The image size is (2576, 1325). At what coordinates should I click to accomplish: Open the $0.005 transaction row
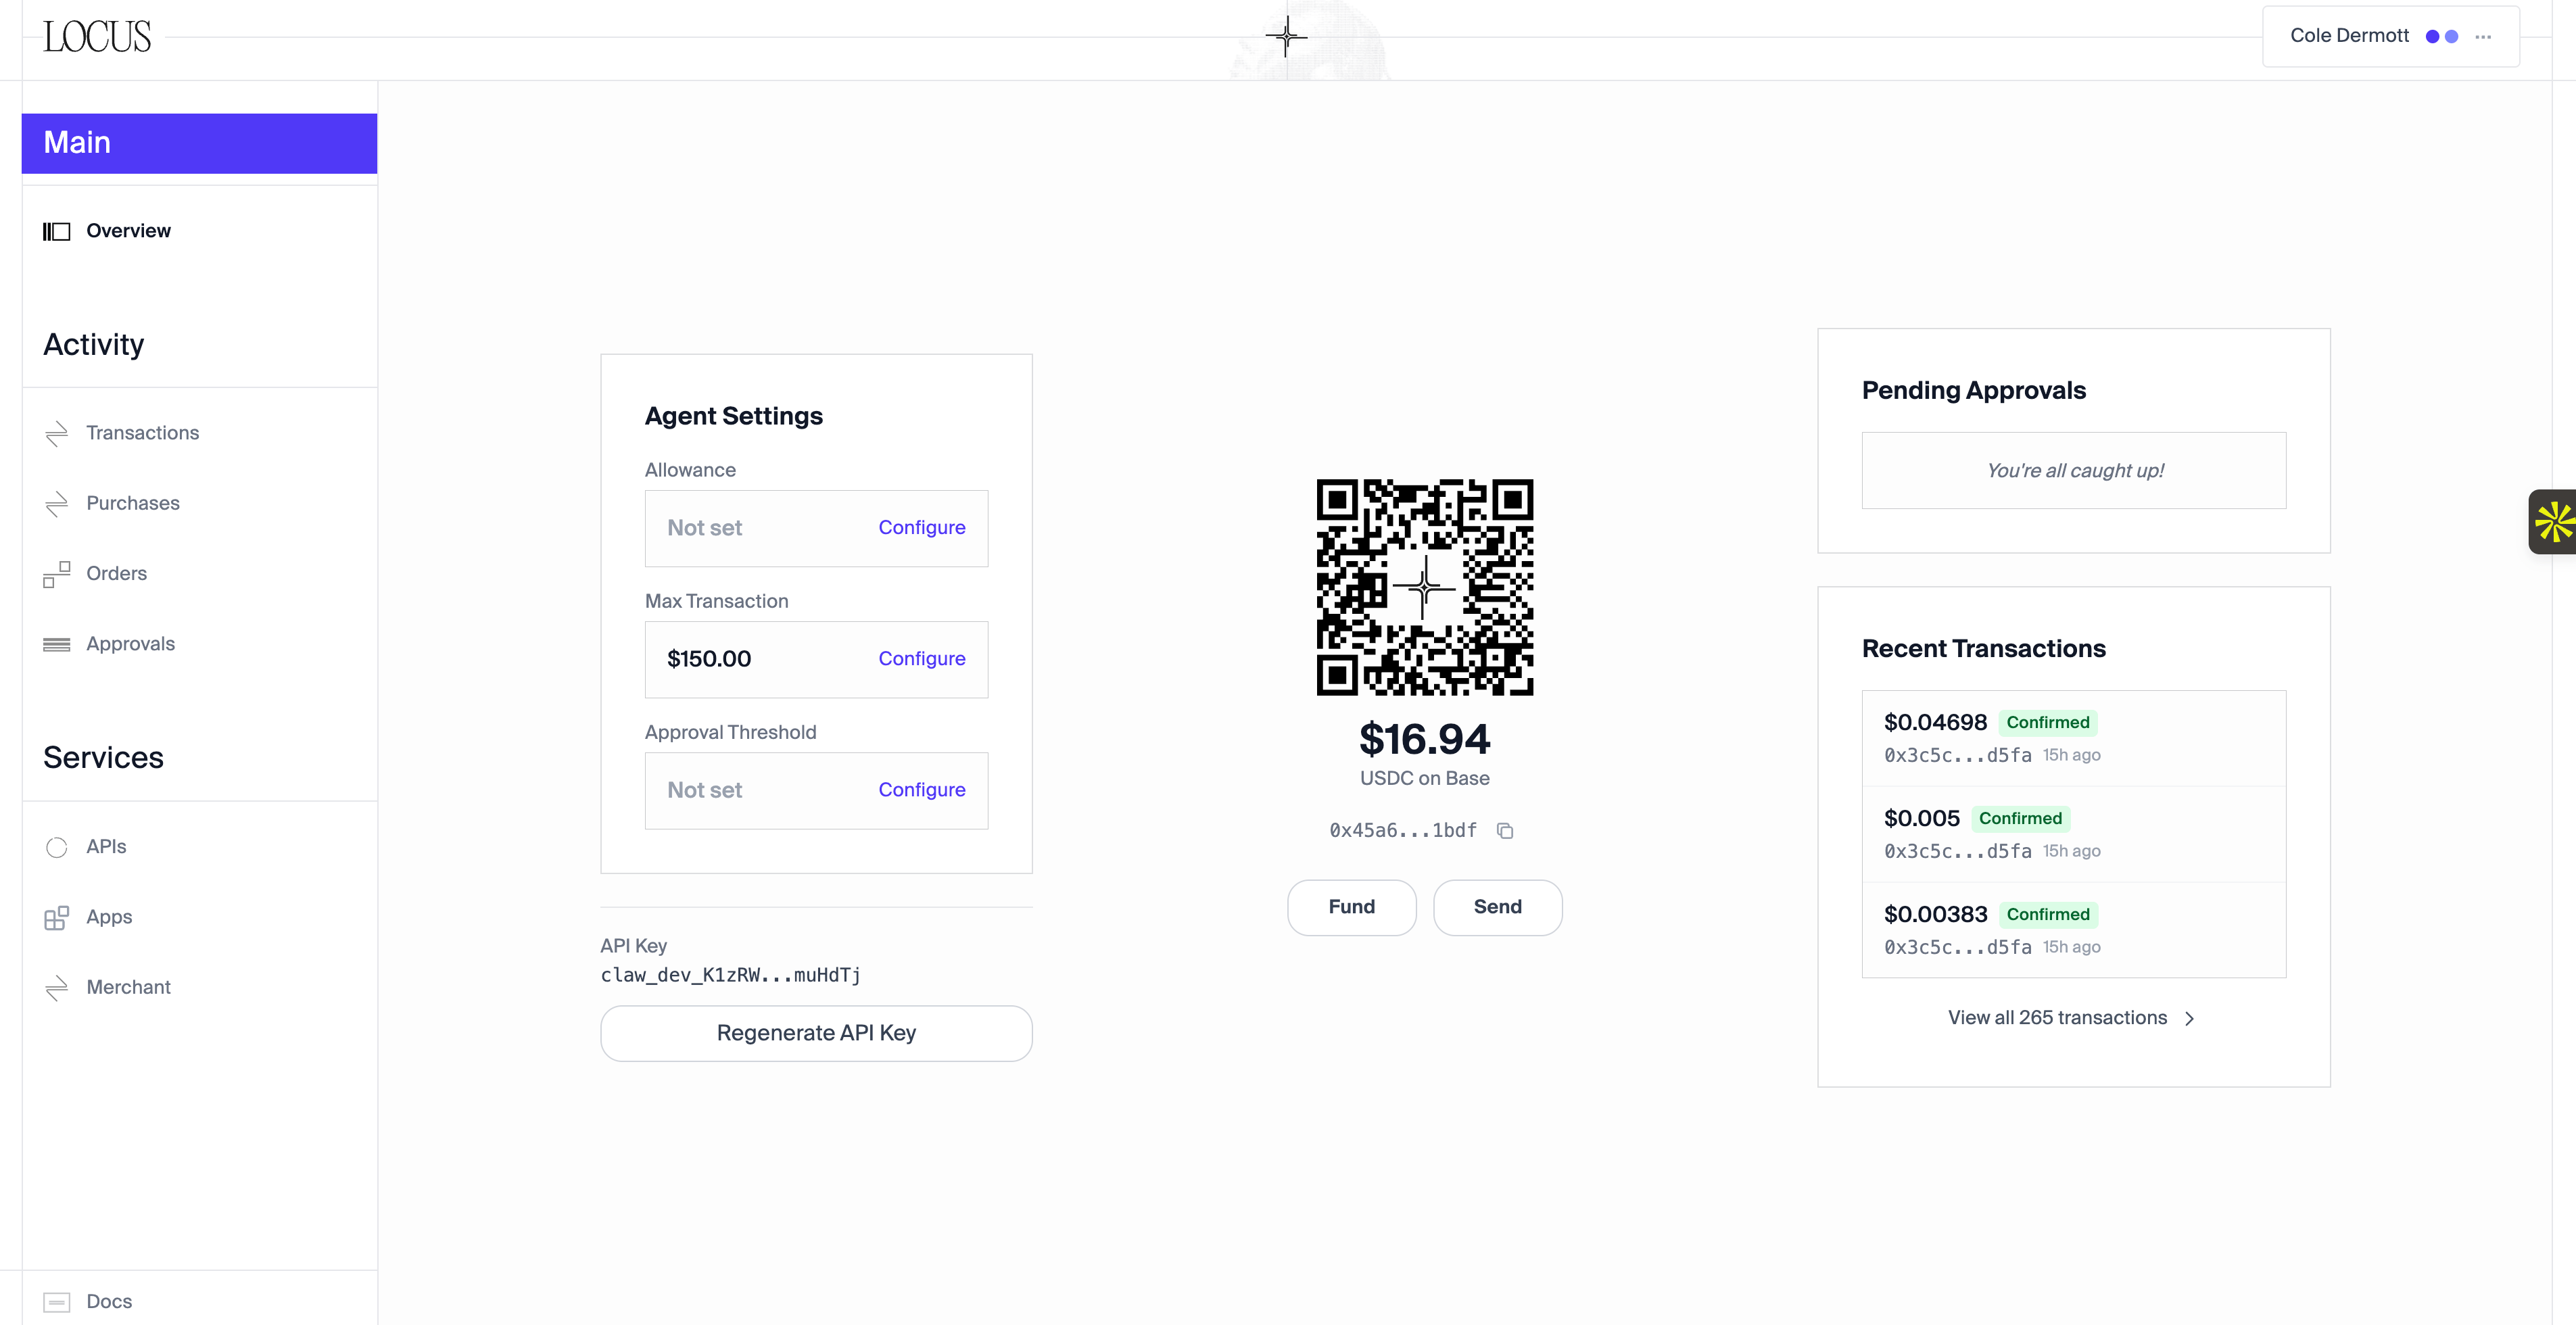tap(2074, 834)
